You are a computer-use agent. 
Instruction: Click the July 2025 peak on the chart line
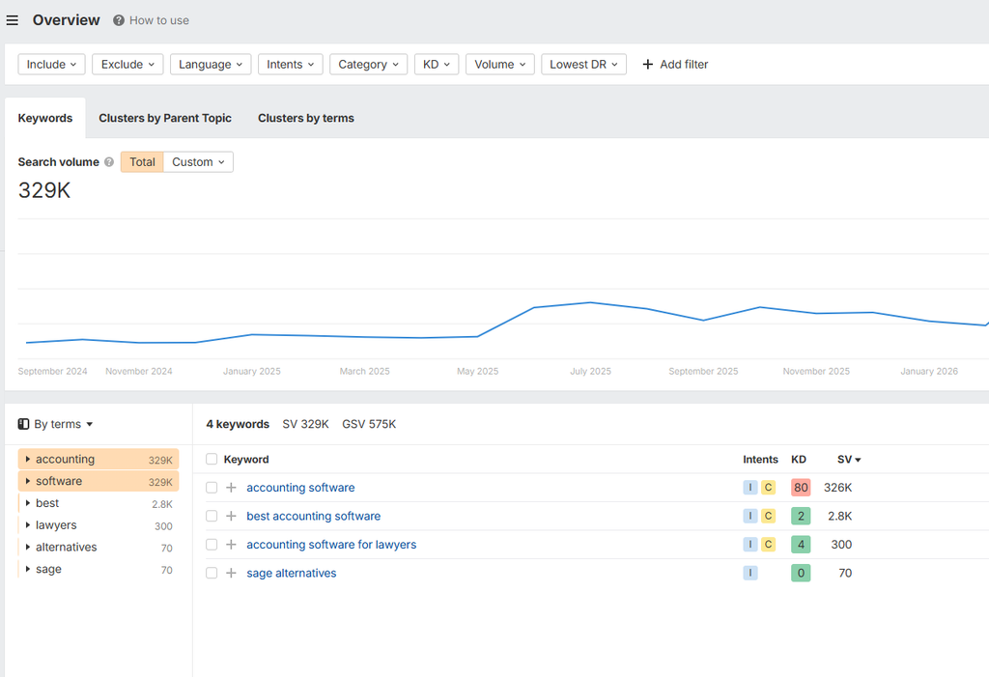click(590, 303)
